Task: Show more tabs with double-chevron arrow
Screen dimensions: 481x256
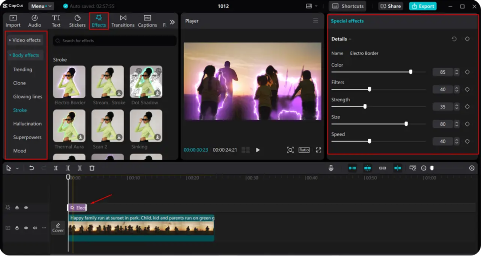Action: pos(172,22)
